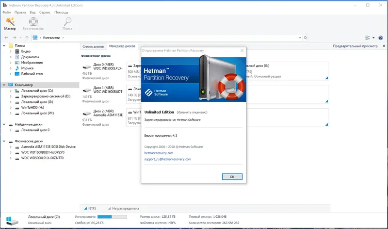Open the Правка menu

coord(20,12)
